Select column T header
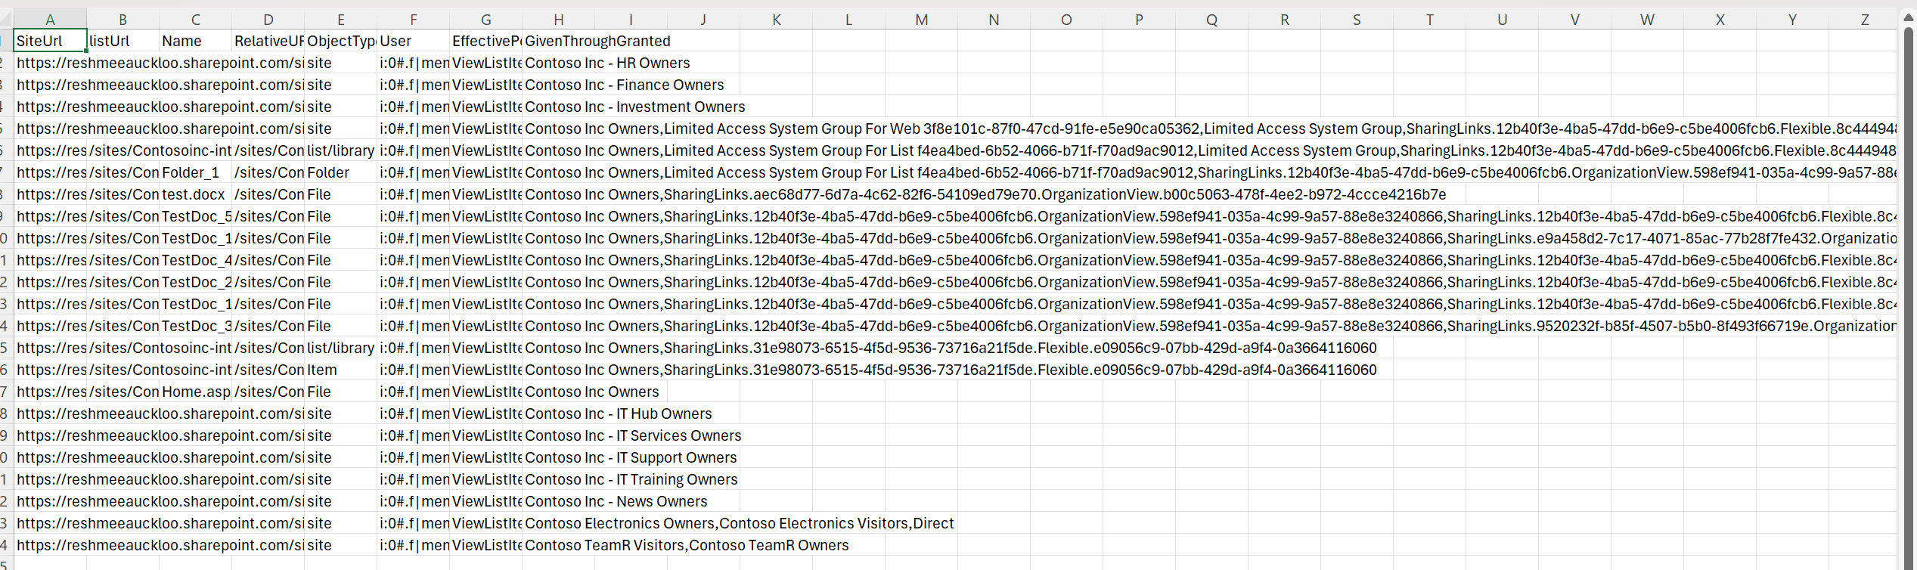Image resolution: width=1917 pixels, height=570 pixels. coord(1429,20)
